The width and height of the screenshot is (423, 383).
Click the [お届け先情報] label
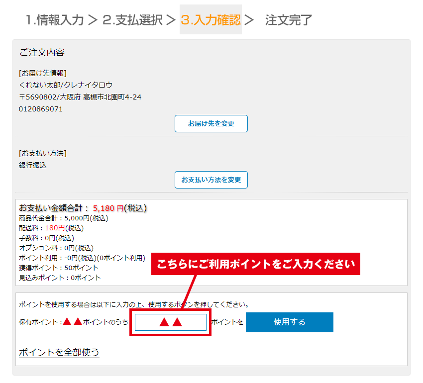tap(43, 73)
